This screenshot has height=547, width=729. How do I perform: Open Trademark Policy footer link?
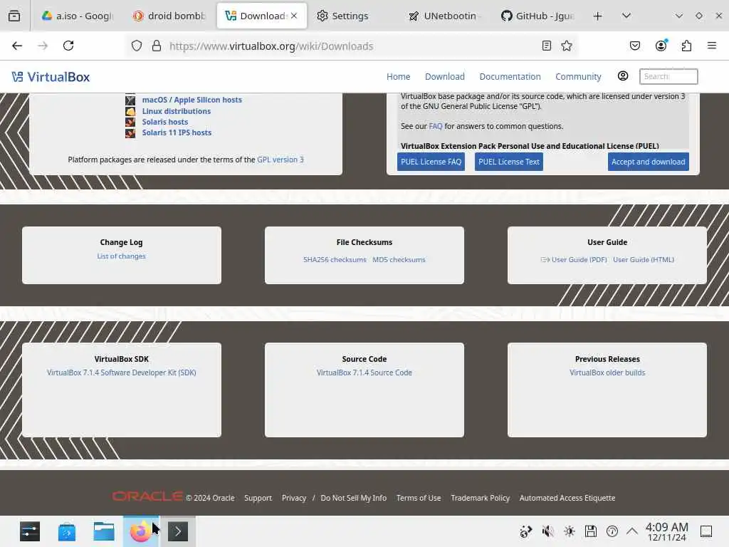pyautogui.click(x=481, y=498)
